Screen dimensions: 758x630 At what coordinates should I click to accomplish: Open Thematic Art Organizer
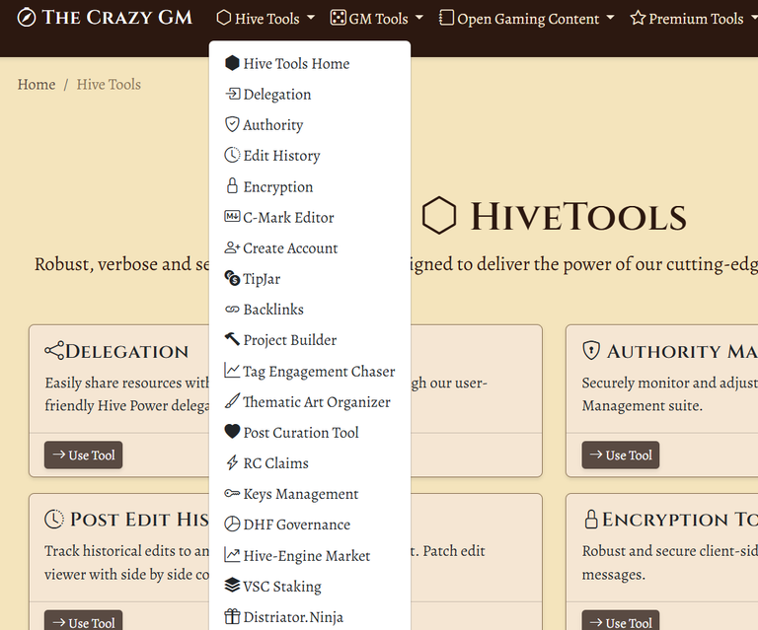(310, 401)
